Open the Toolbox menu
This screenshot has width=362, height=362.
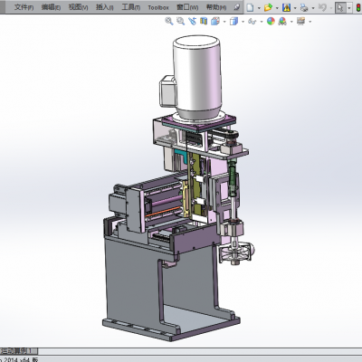point(158,7)
